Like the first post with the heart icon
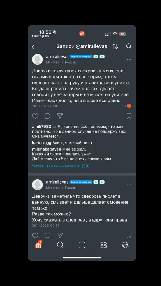Image resolution: width=161 pixels, height=286 pixels. tap(35, 116)
